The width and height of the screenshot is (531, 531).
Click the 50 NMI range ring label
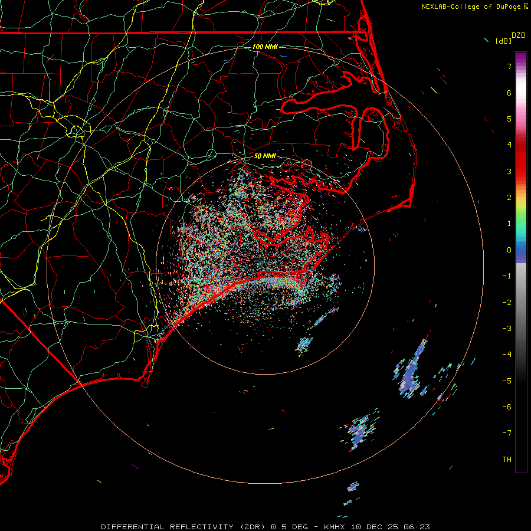[265, 156]
